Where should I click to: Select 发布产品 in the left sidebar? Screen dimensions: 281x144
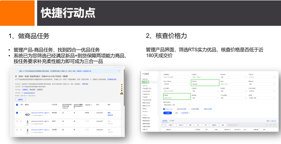pyautogui.click(x=145, y=79)
